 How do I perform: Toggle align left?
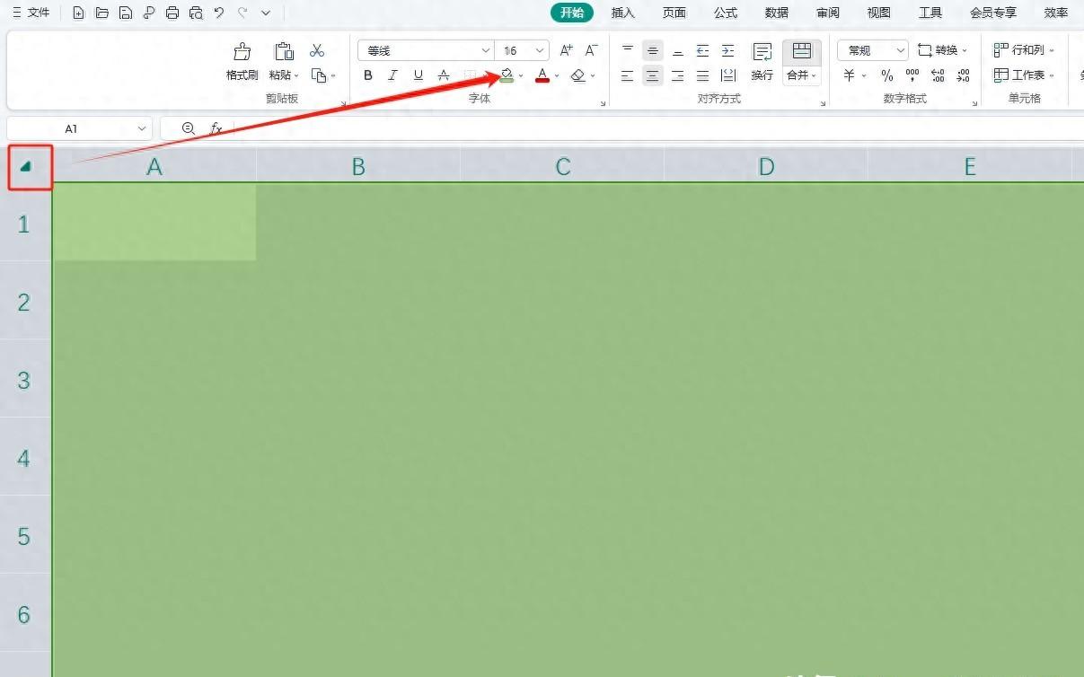[628, 75]
